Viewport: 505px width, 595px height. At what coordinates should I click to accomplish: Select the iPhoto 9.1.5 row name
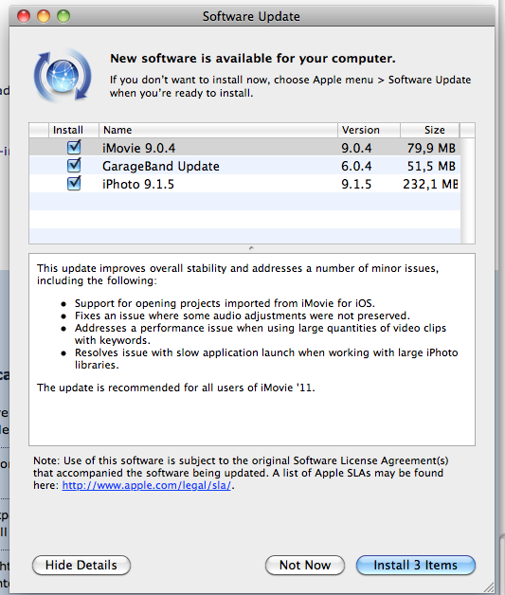pos(138,185)
